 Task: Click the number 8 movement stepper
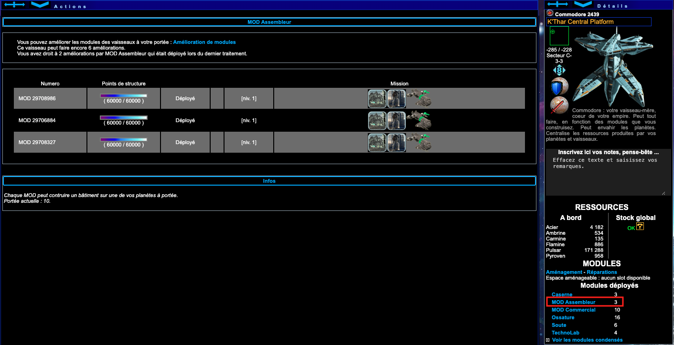pyautogui.click(x=559, y=70)
